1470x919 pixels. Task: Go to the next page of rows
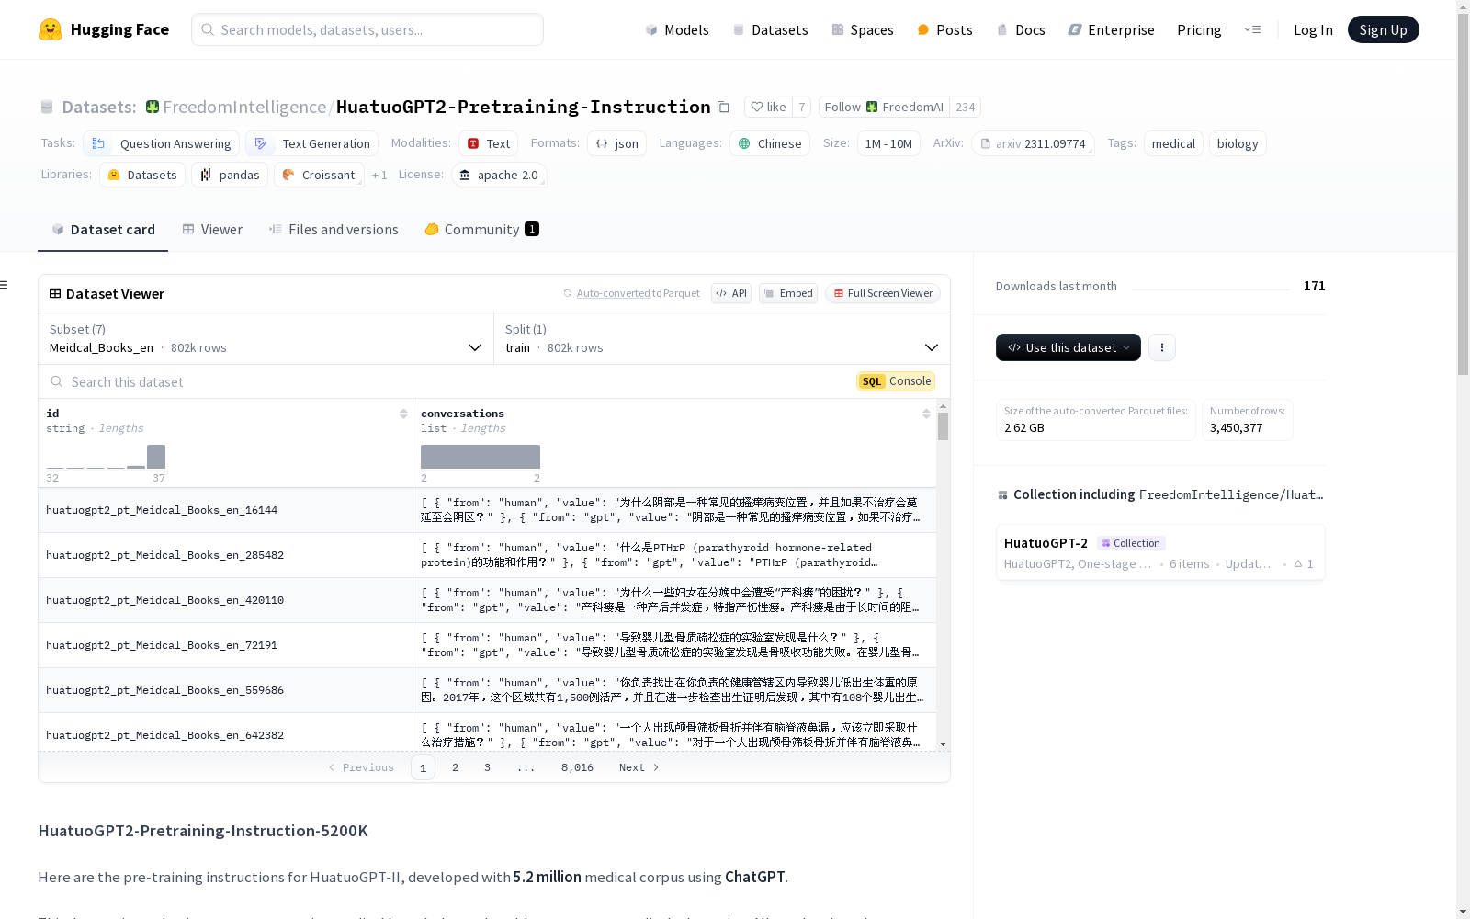[x=639, y=767]
